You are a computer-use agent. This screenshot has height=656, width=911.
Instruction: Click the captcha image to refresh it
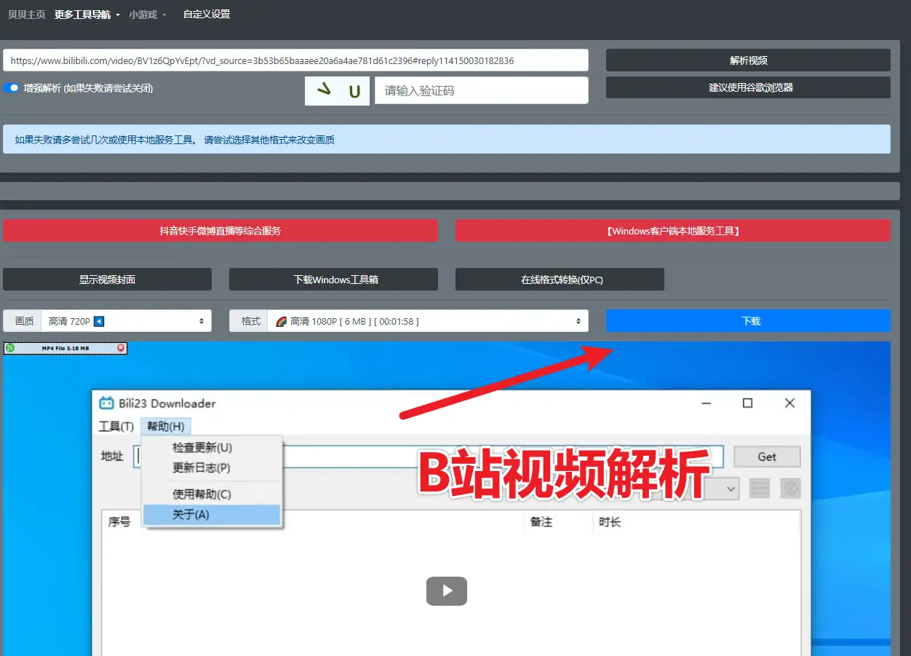tap(337, 91)
